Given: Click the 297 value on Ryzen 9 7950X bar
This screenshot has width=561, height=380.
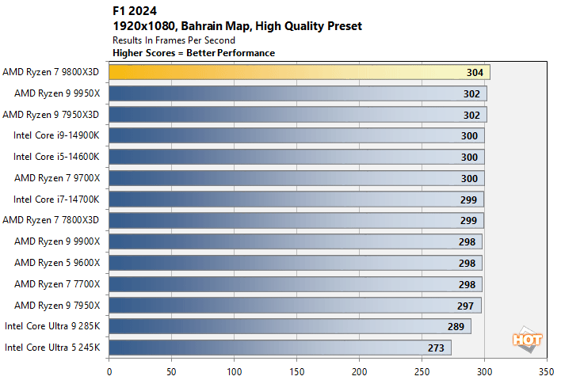Looking at the screenshot, I should [x=465, y=306].
